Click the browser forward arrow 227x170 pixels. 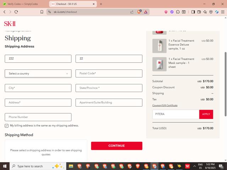(10, 12)
